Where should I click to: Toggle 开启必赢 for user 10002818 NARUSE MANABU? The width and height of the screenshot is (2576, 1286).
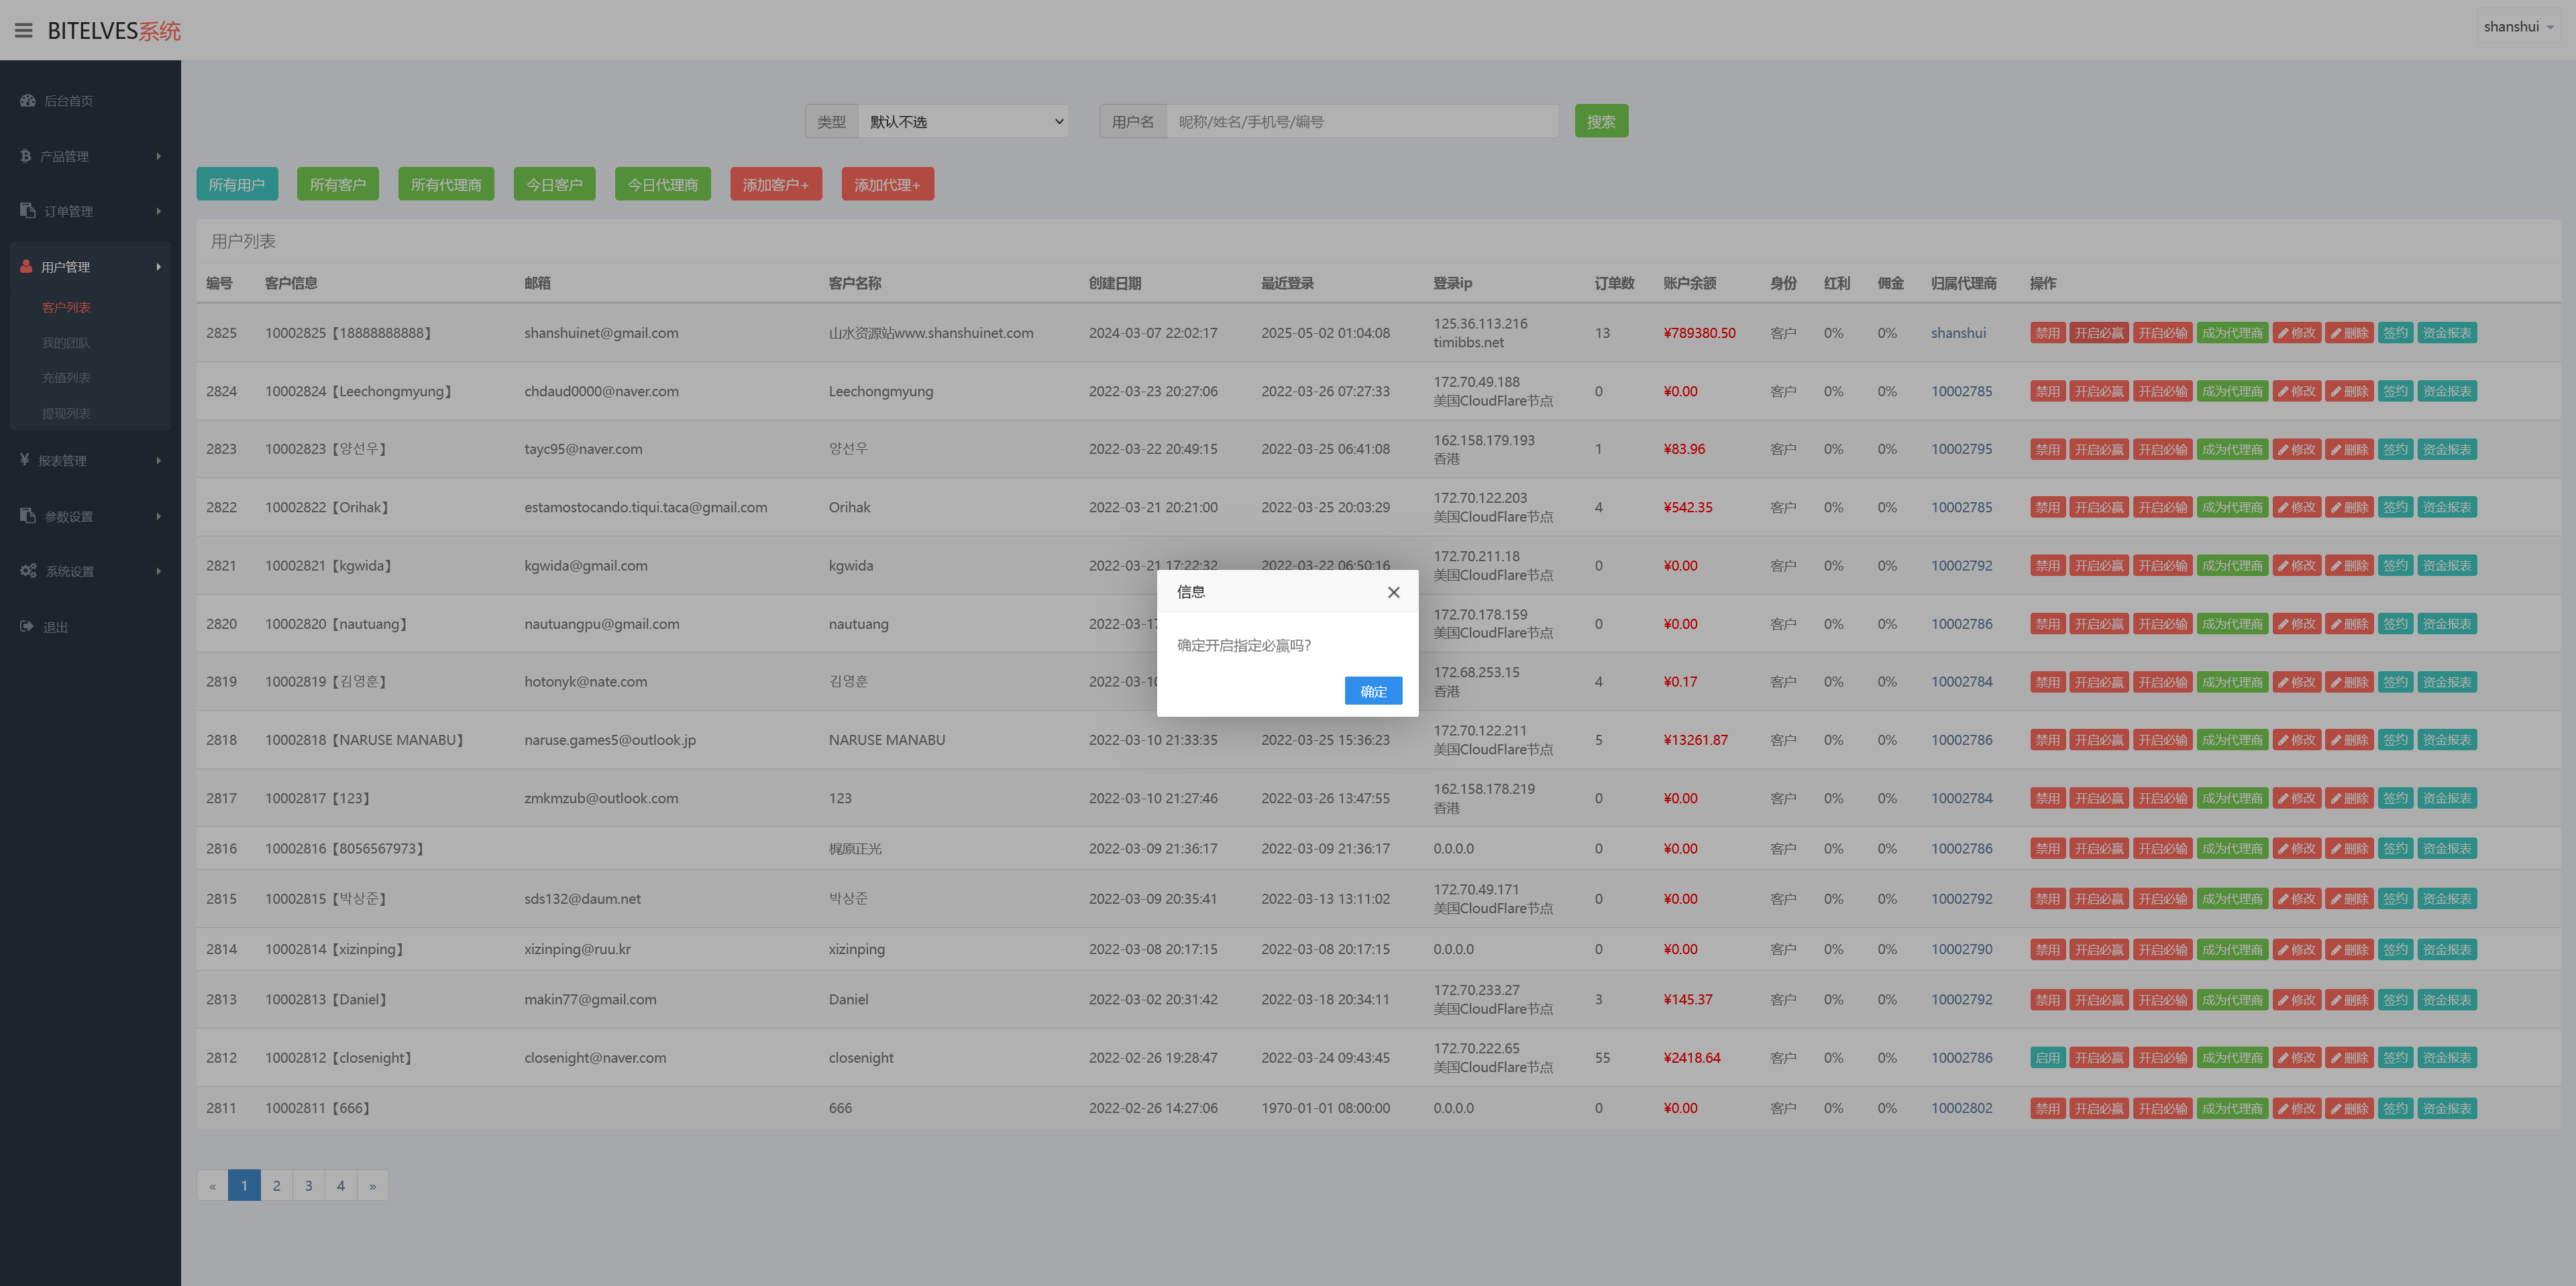2098,740
